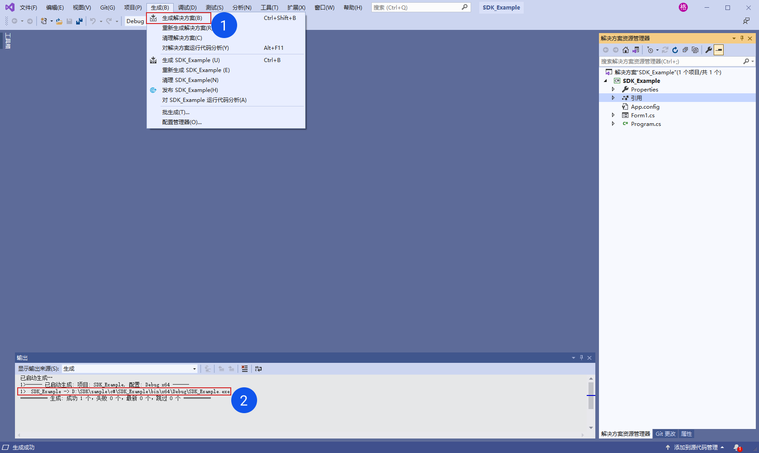Click output line with SDK_Example.exe path
The image size is (759, 453).
125,391
